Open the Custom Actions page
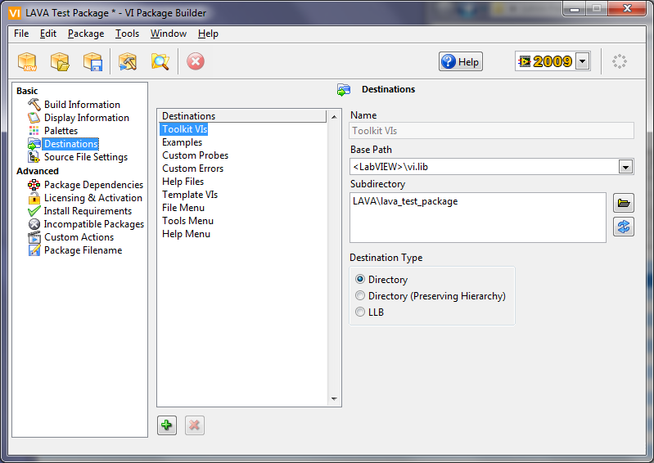Image resolution: width=654 pixels, height=463 pixels. click(x=79, y=237)
